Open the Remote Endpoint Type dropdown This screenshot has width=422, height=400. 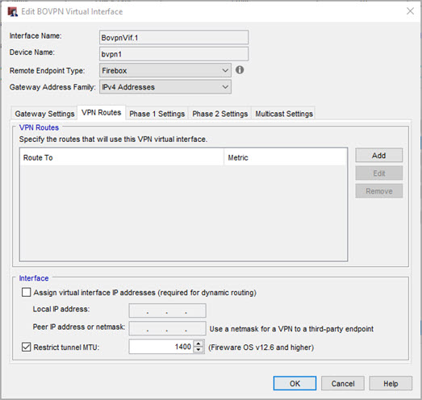click(x=165, y=70)
